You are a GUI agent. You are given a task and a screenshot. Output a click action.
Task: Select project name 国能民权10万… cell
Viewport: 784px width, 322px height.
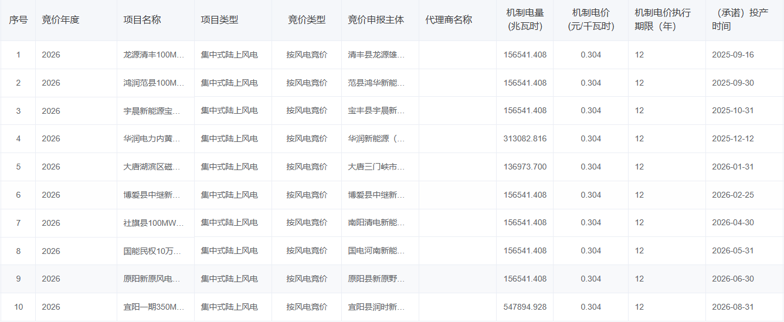coord(152,251)
